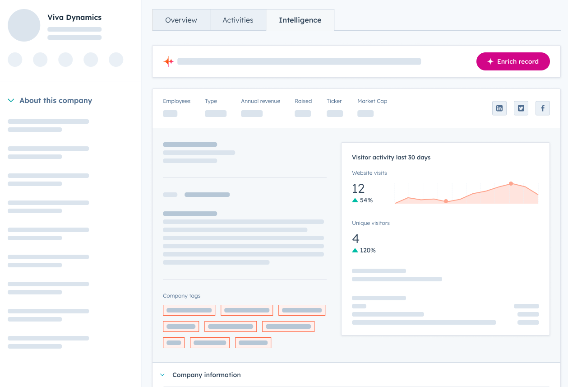This screenshot has width=568, height=387.
Task: Open the LinkedIn company profile icon
Action: point(499,108)
